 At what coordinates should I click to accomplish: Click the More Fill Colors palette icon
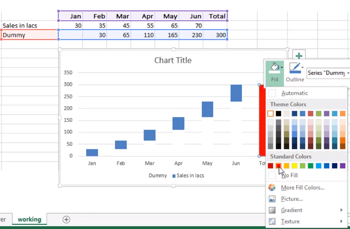click(x=272, y=187)
